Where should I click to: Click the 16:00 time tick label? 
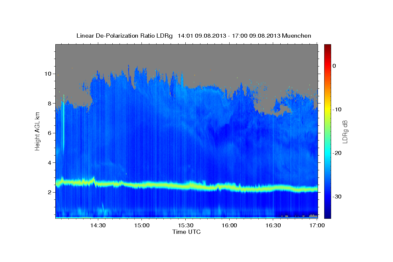tap(229, 226)
